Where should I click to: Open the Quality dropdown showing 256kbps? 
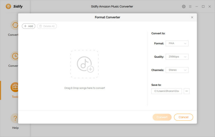coord(177,57)
